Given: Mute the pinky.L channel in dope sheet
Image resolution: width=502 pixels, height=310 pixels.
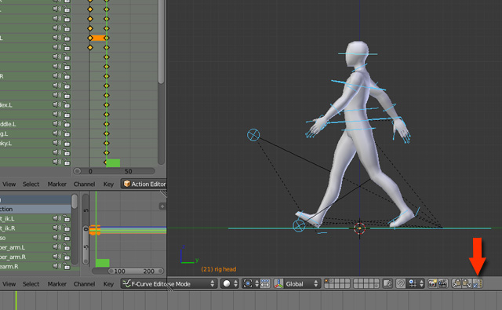Looking at the screenshot, I should click(57, 143).
